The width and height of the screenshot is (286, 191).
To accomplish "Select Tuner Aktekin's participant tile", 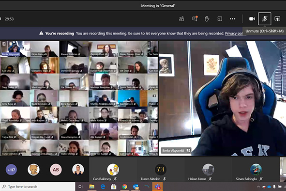I will coord(161,170).
